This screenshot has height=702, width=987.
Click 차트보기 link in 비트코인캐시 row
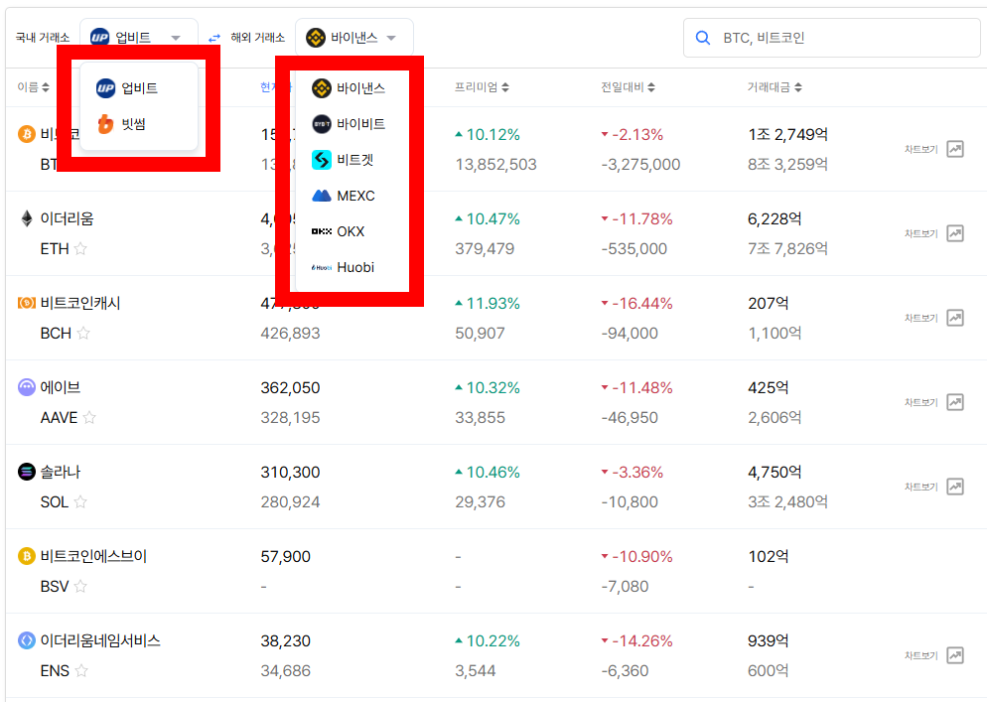coord(920,318)
